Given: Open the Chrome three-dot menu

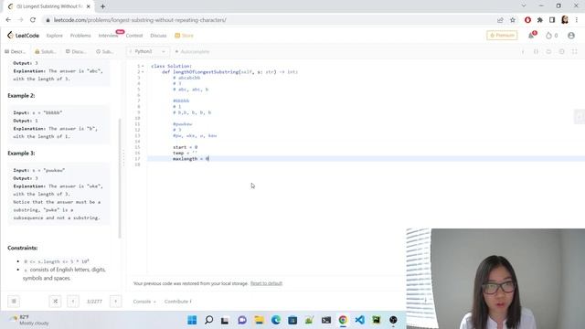Looking at the screenshot, I should 577,20.
